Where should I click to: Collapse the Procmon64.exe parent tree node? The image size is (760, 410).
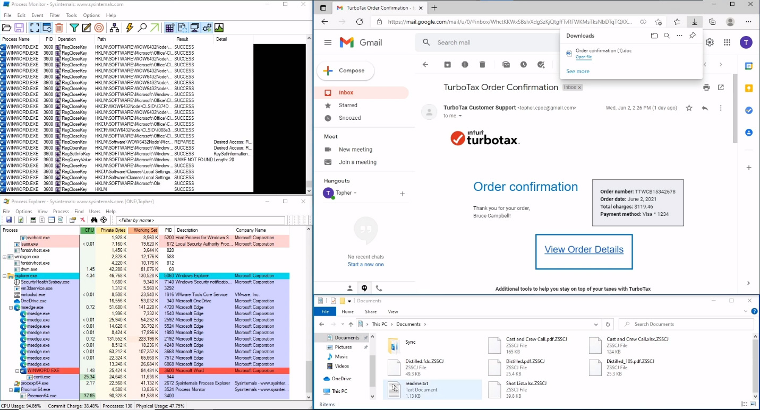tap(11, 389)
